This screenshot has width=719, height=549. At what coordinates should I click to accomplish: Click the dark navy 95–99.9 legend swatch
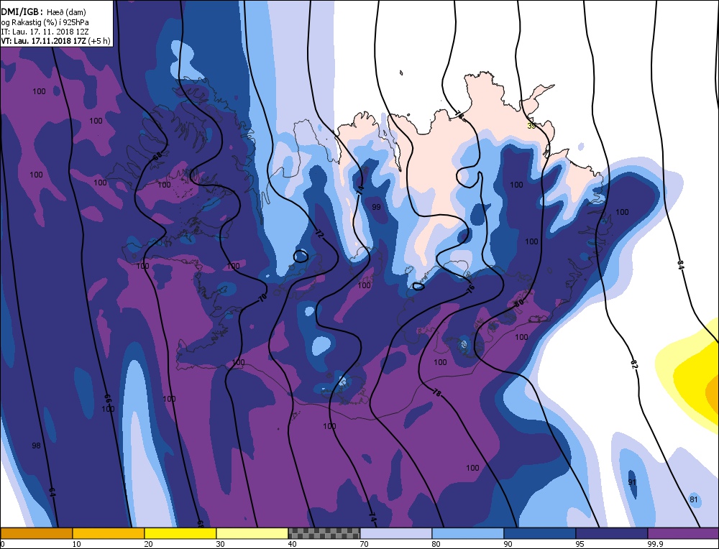coord(612,533)
